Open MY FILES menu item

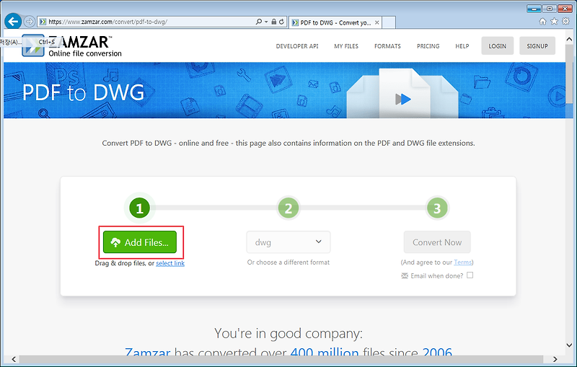click(x=346, y=46)
